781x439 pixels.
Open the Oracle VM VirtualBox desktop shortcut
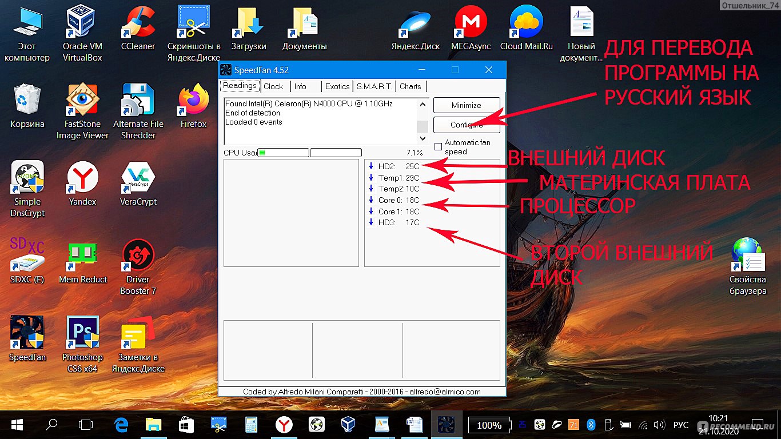coord(82,34)
